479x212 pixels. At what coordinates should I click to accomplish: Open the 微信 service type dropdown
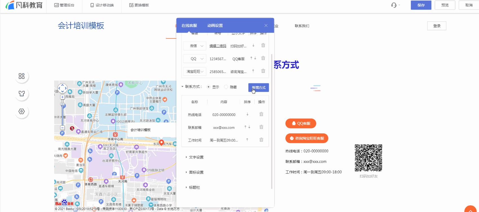tap(195, 46)
